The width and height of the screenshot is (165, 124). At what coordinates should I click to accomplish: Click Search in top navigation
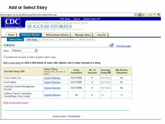77,19
